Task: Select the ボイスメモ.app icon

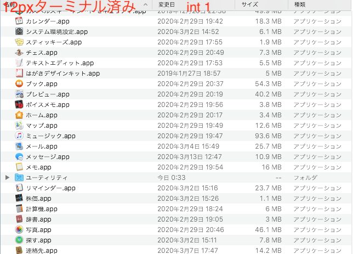Action: pyautogui.click(x=19, y=104)
